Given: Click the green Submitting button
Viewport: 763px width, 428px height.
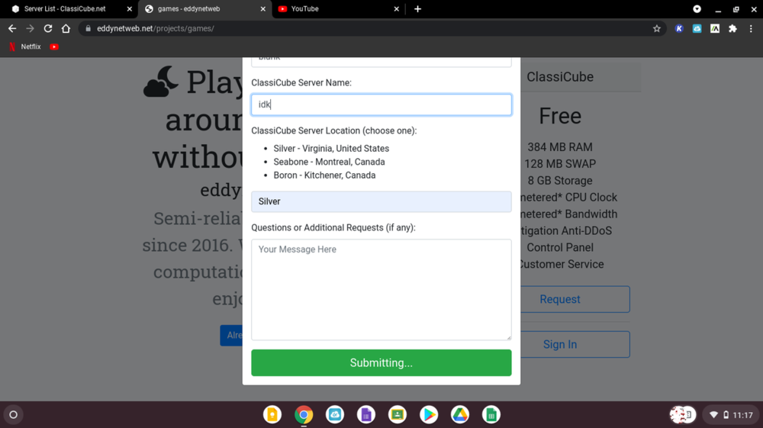Looking at the screenshot, I should point(381,363).
